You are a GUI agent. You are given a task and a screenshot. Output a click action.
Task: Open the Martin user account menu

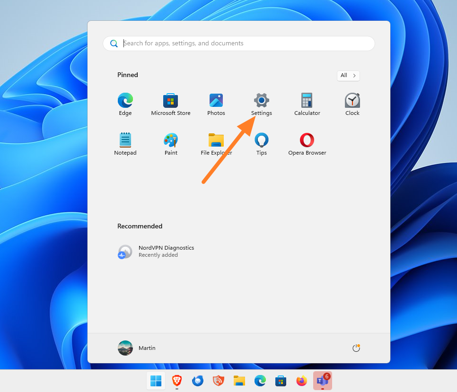pyautogui.click(x=137, y=348)
